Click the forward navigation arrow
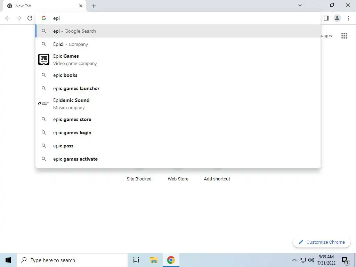356x267 pixels. click(x=19, y=18)
